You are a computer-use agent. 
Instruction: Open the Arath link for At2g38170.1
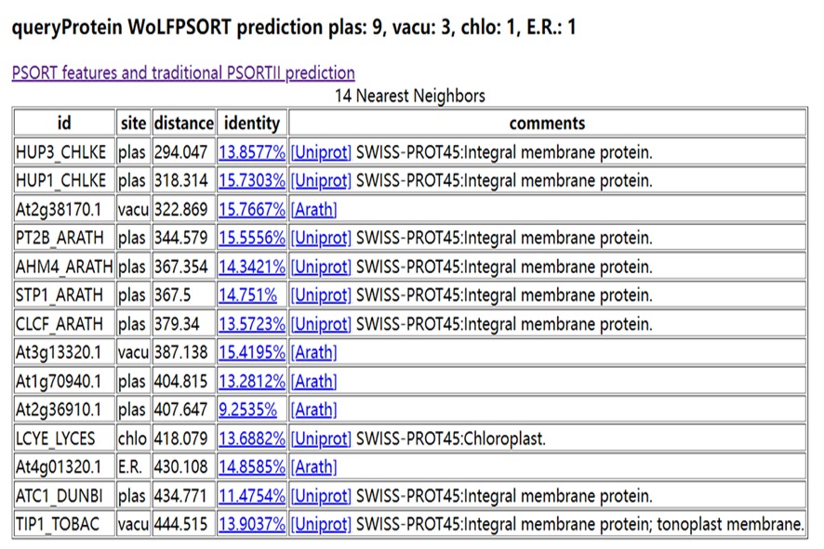[313, 209]
